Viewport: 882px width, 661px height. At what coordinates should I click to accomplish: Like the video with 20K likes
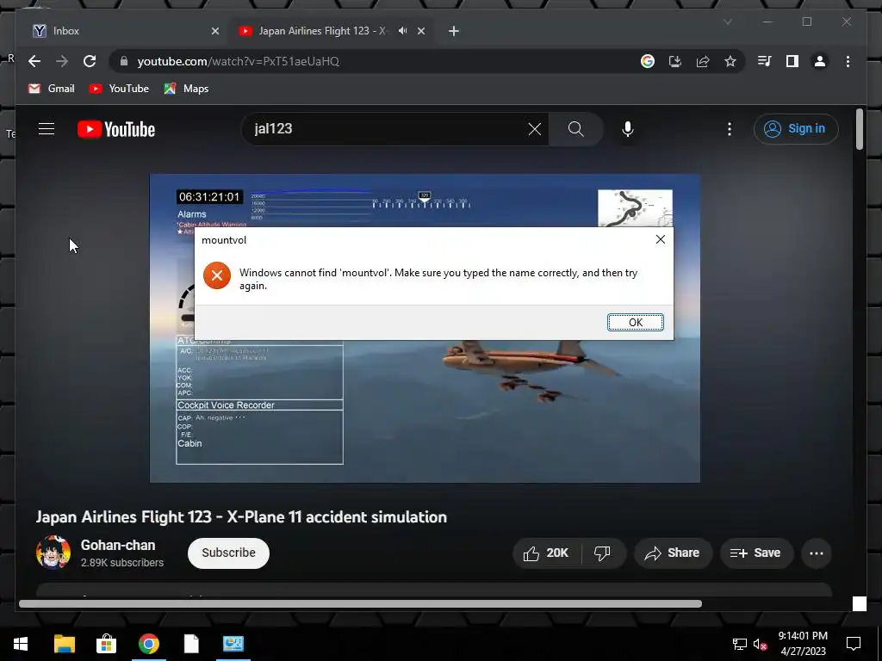click(546, 553)
